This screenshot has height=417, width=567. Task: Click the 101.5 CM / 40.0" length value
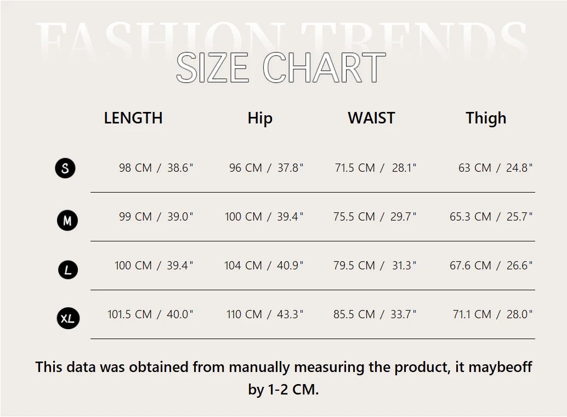click(x=150, y=314)
